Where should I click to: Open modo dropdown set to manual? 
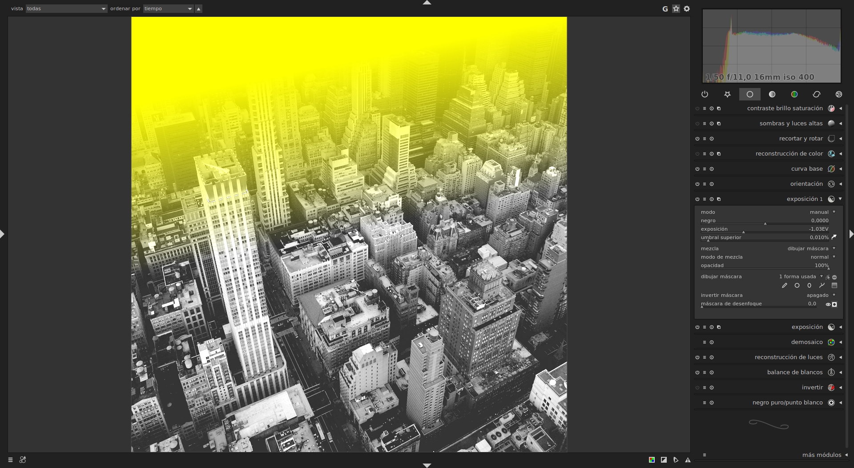769,212
